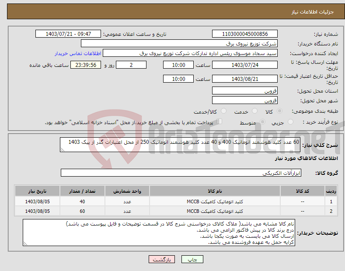345x271 pixels.
Task: Click the ردیف column header
Action: pos(331,191)
